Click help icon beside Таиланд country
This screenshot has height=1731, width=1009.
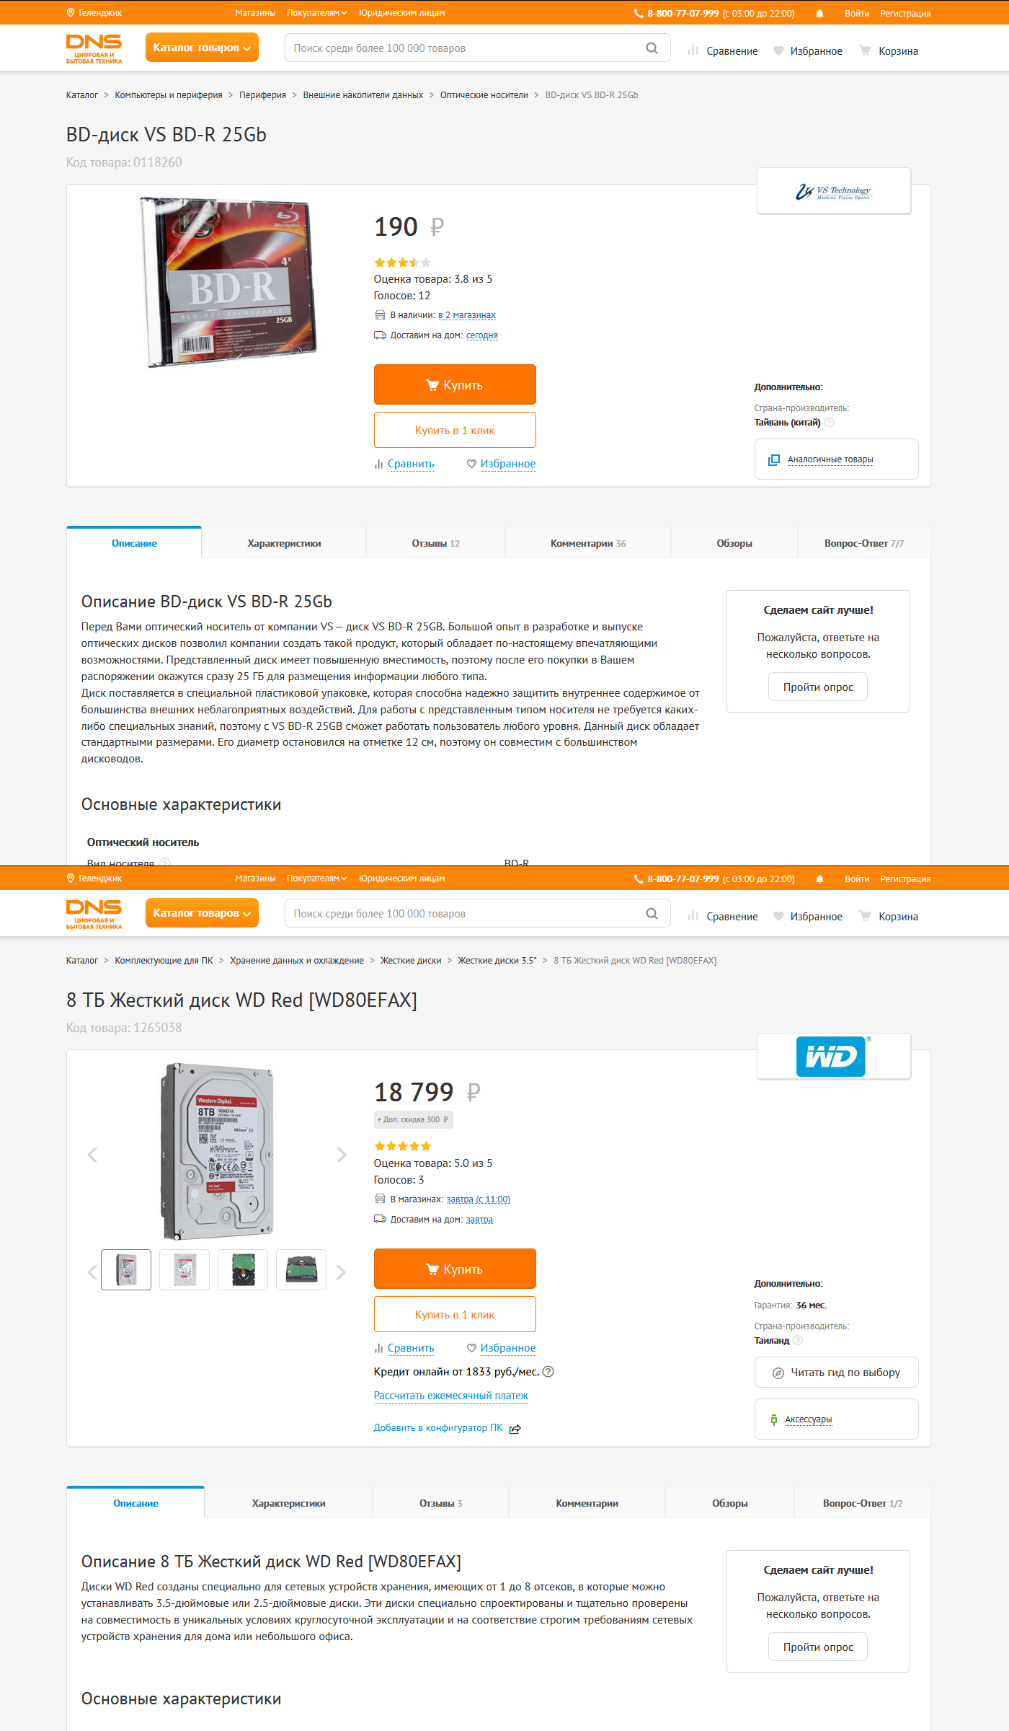(798, 1341)
